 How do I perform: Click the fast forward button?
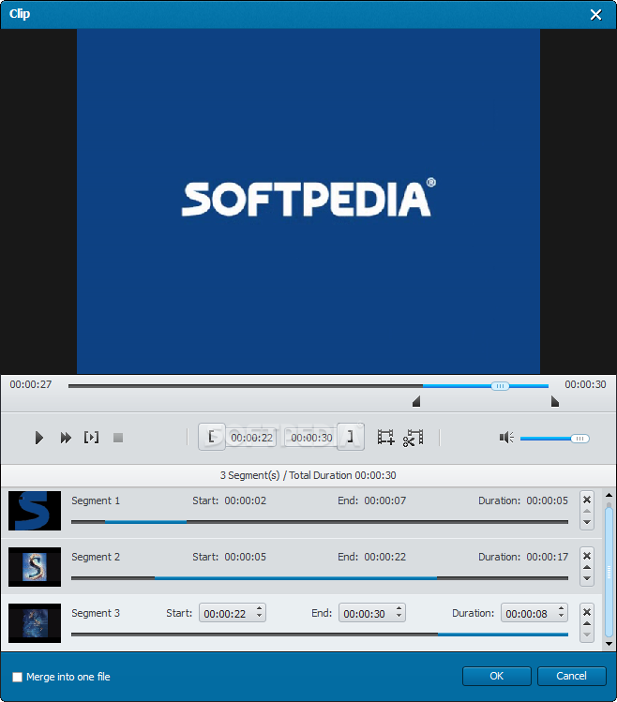(x=66, y=438)
